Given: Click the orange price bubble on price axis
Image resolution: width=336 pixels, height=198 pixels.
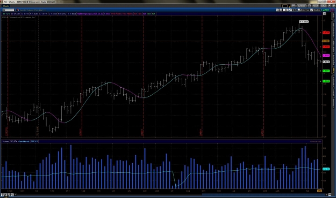Looking at the screenshot, I should 326,41.
